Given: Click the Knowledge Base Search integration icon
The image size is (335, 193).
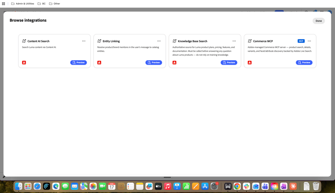Looking at the screenshot, I should coord(175,41).
